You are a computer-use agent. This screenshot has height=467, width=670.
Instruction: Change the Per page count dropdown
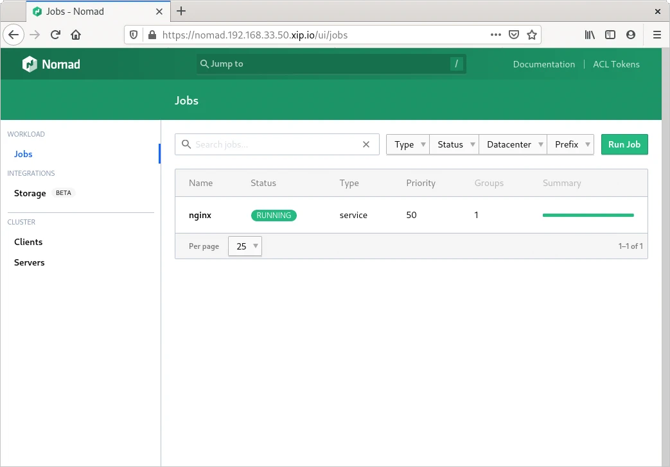(x=245, y=246)
